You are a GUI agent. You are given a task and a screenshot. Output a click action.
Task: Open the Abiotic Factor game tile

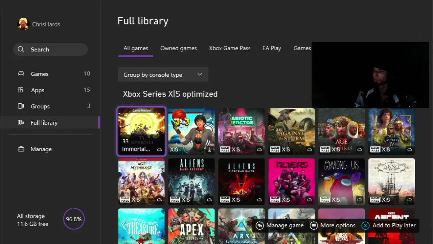(x=242, y=131)
